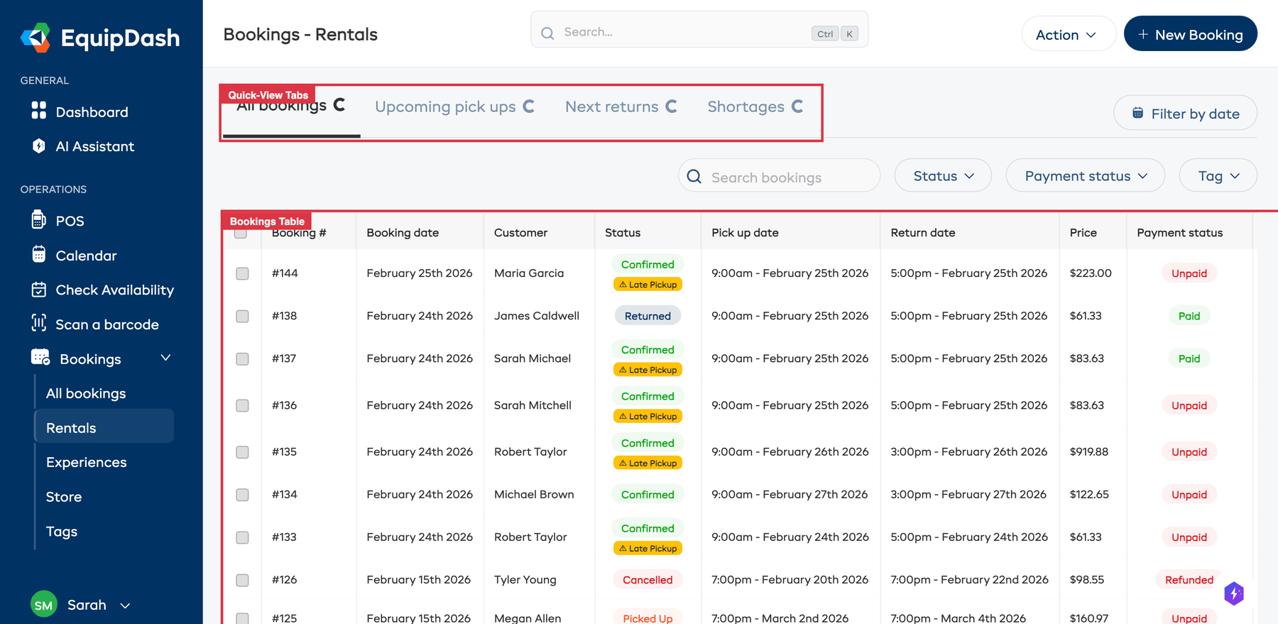The width and height of the screenshot is (1278, 624).
Task: Click Picked Up badge on booking #125
Action: tap(648, 618)
